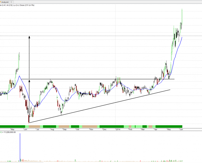The height and width of the screenshot is (163, 202).
Task: Click the tan ribbon segment above Nov
Action: coord(90,126)
